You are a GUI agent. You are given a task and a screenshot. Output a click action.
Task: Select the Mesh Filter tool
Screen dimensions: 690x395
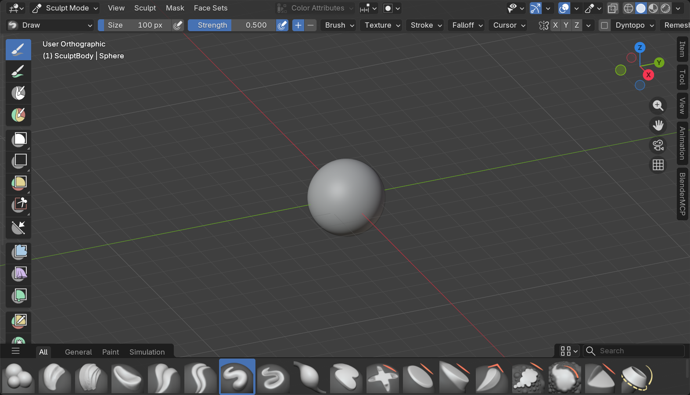(18, 252)
